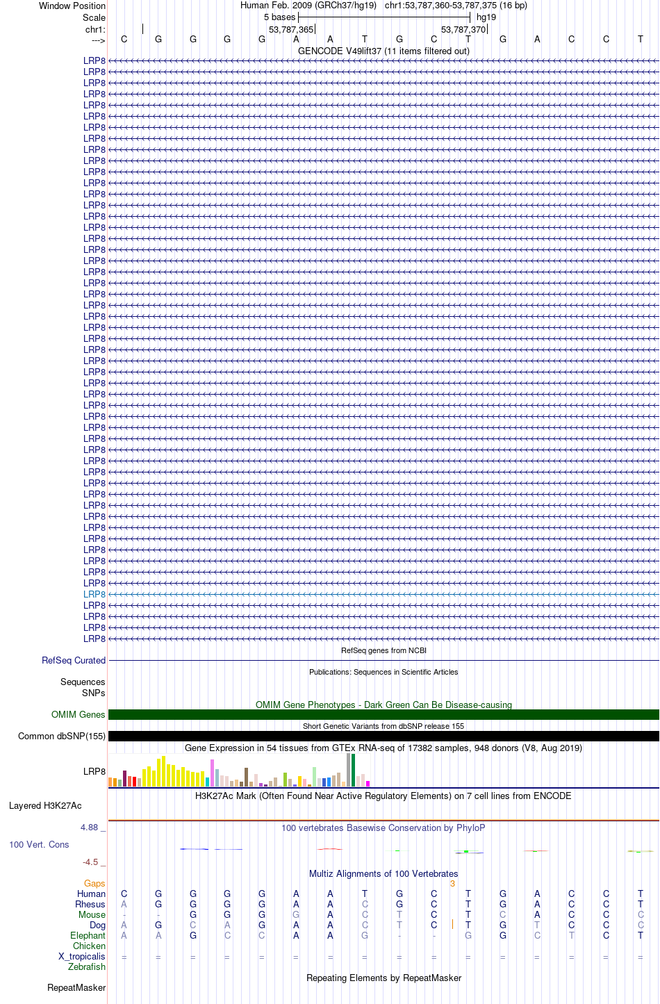This screenshot has height=1004, width=660.
Task: Open 100 vertebrates Basewise Conservation by PhyloP
Action: [x=383, y=828]
